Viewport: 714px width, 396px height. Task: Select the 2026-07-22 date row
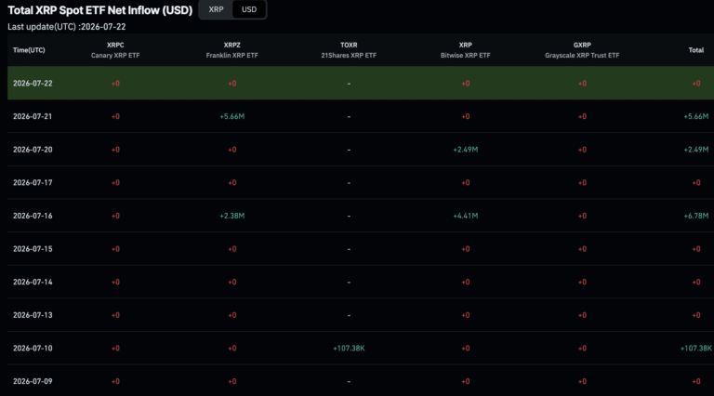[361, 84]
